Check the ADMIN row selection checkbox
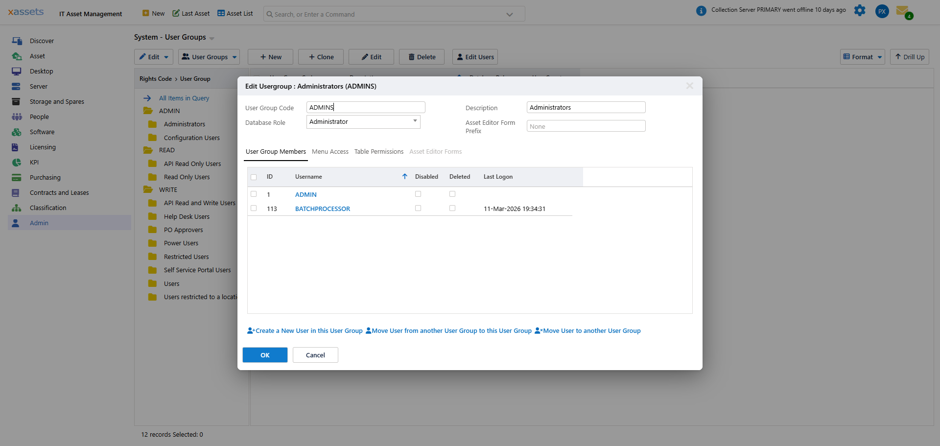Viewport: 940px width, 446px height. [254, 194]
